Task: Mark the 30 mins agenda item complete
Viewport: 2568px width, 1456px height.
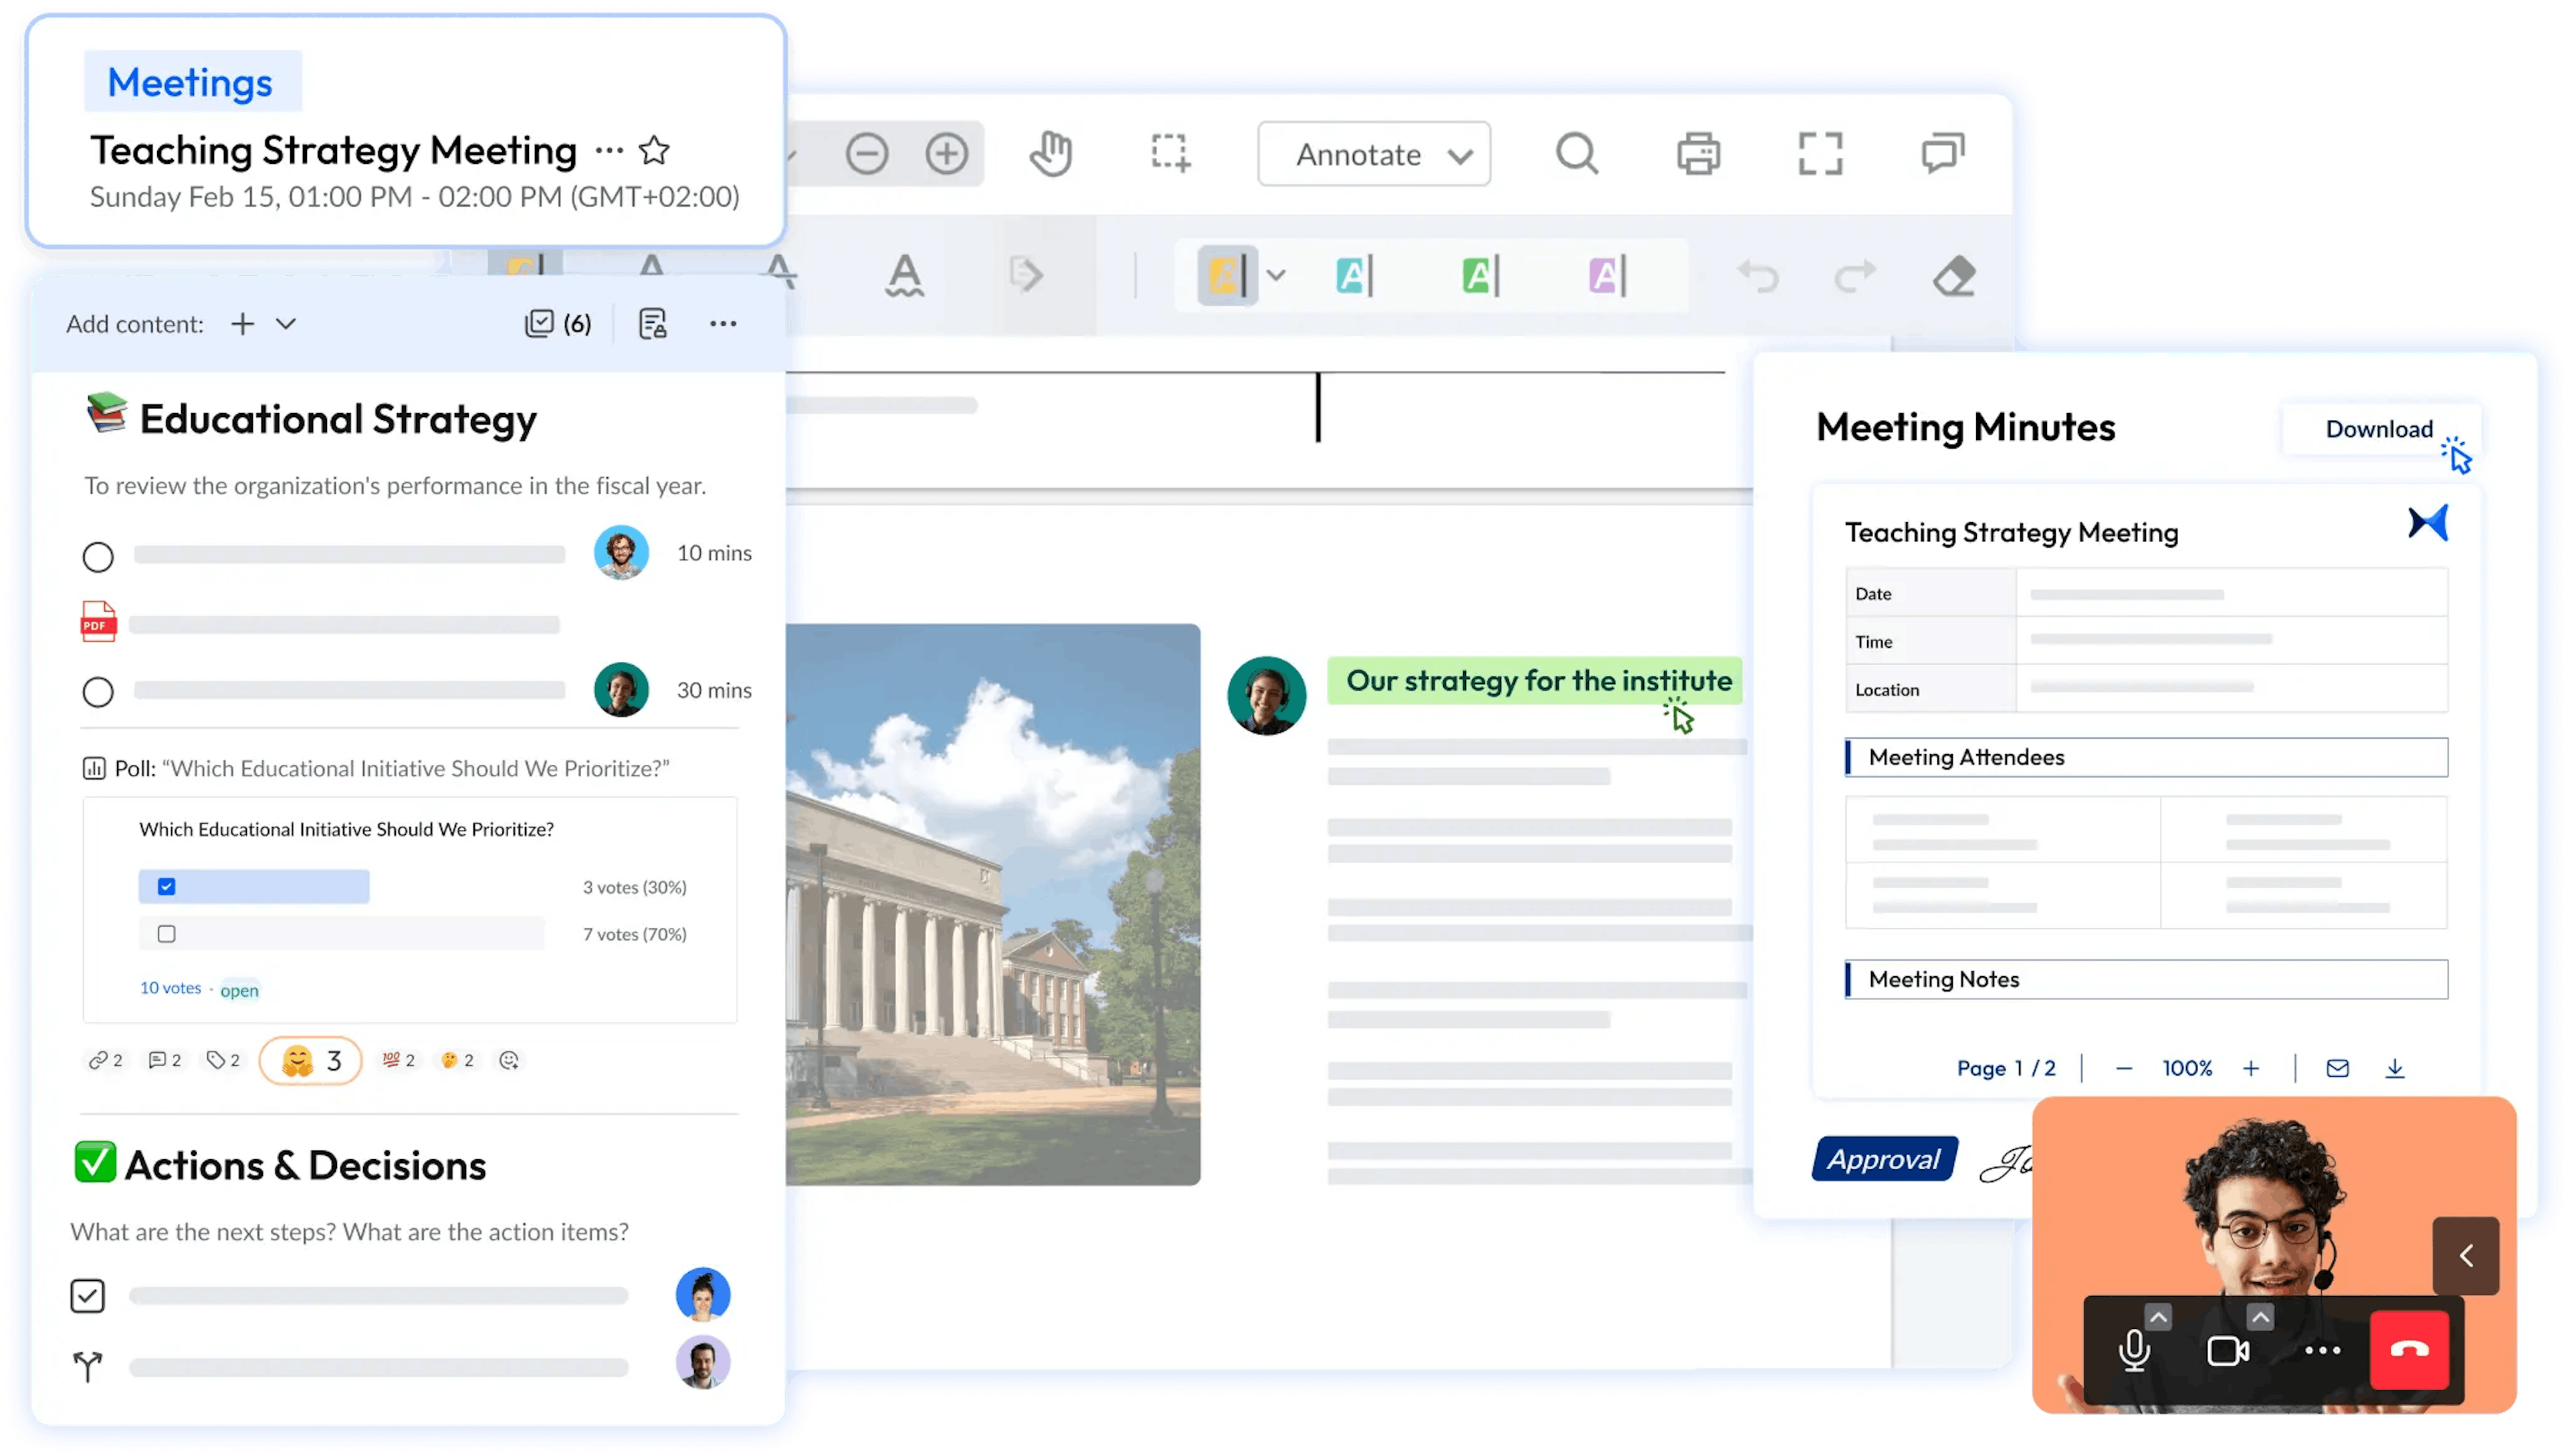Action: click(98, 692)
